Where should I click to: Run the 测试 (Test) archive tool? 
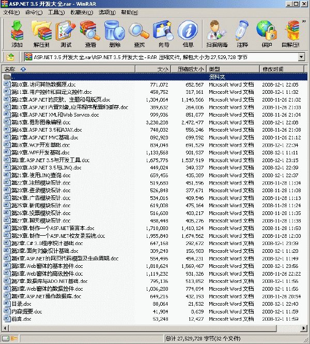[66, 34]
